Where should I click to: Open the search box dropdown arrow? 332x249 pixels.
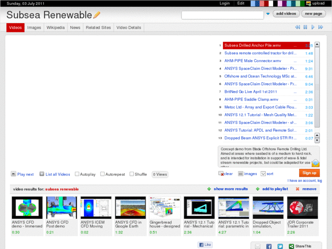(268, 14)
